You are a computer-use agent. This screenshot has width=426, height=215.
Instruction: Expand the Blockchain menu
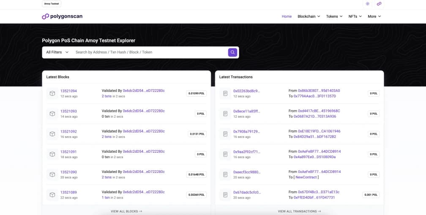click(x=309, y=16)
